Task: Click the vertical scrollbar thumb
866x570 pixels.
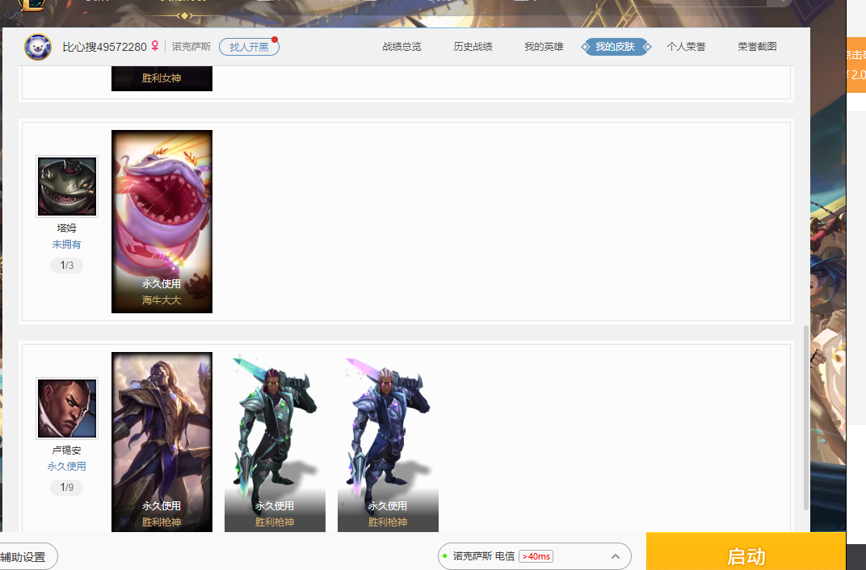Action: [x=805, y=417]
